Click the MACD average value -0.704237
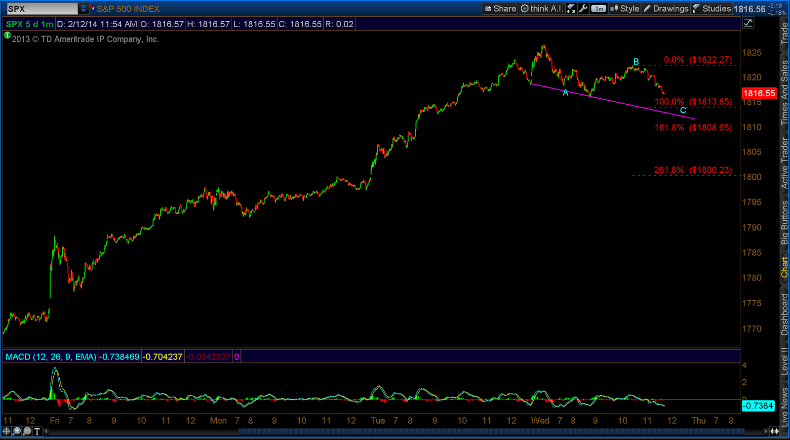The image size is (790, 440). (163, 357)
